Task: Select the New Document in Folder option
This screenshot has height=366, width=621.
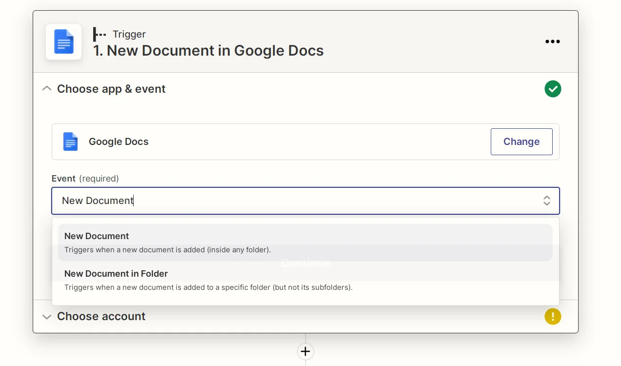Action: pos(305,280)
